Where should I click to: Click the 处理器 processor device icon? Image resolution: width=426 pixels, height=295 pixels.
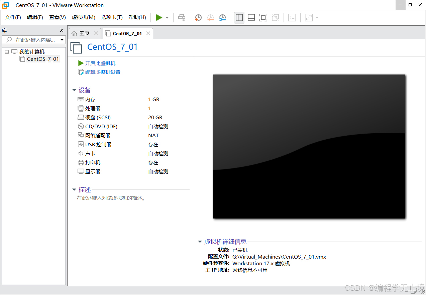pos(81,108)
